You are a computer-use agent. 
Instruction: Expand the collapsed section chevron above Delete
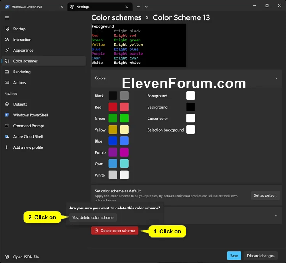point(276,215)
